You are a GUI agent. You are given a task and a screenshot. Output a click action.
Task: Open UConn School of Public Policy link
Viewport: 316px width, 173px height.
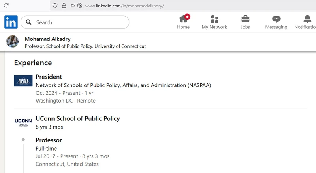(x=77, y=118)
